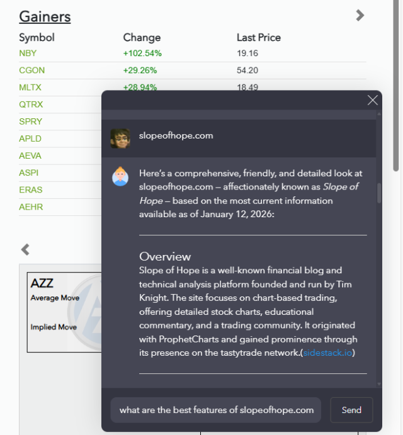Open the CGON symbol link
The height and width of the screenshot is (435, 403).
(32, 71)
